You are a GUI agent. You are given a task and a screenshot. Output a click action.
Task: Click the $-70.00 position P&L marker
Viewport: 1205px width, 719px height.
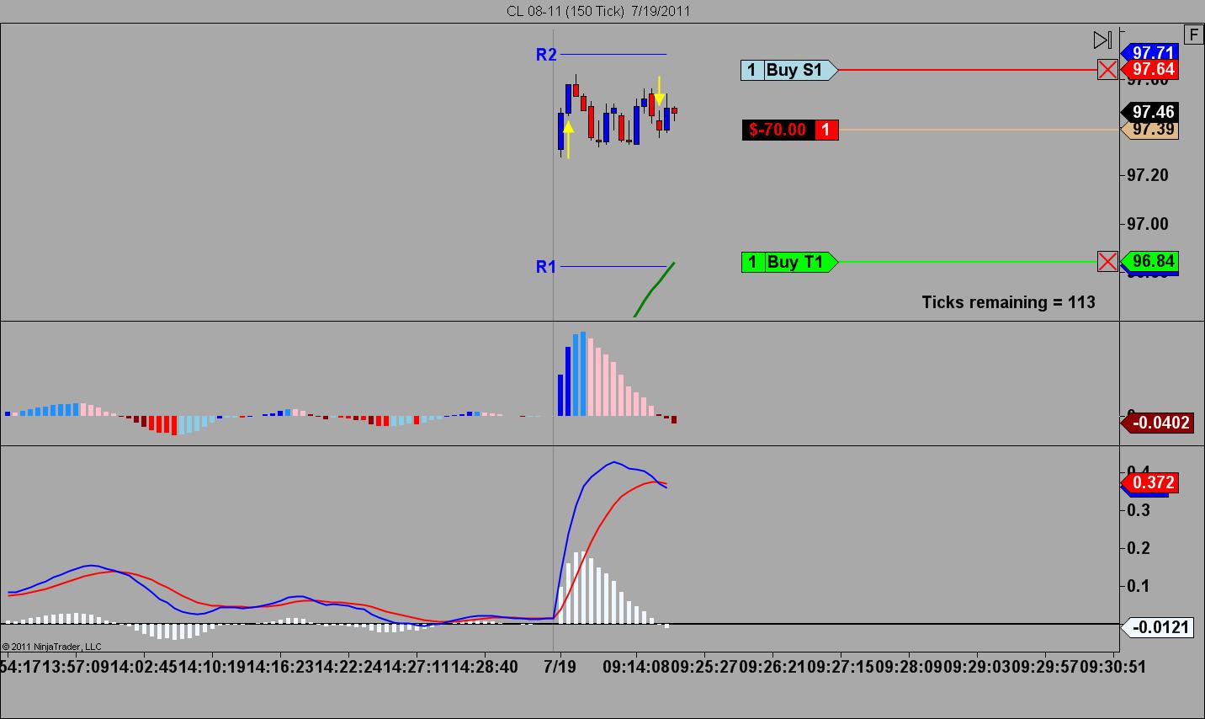778,130
